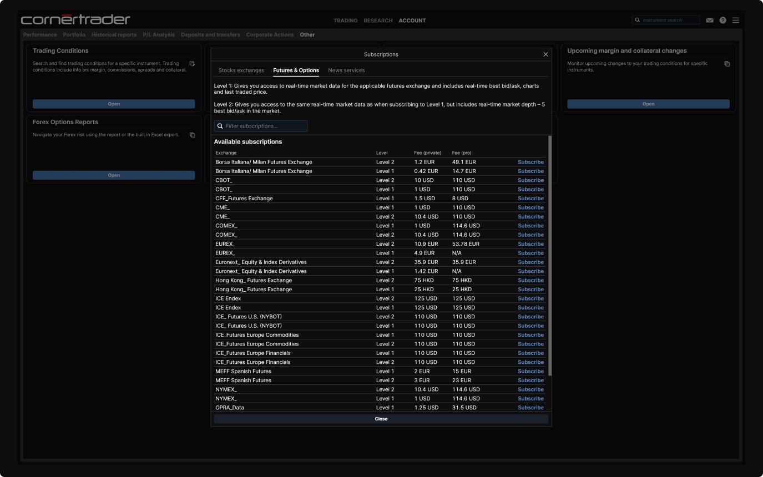Screen dimensions: 763x477
Task: Subscribe to ICE Endex Level 1
Action: pos(530,308)
